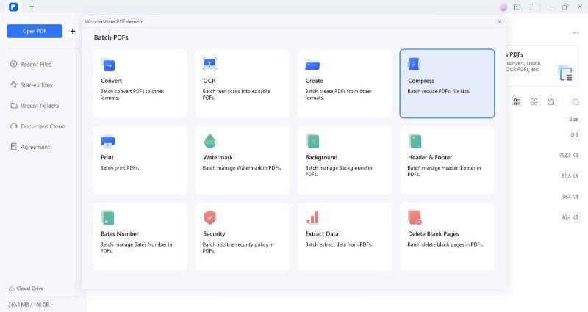
Task: Open Document Cloud
Action: tap(38, 126)
